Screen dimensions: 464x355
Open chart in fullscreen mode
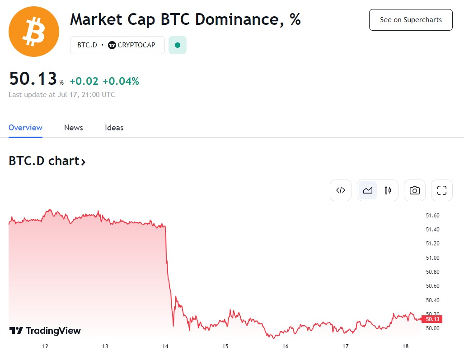pos(442,190)
